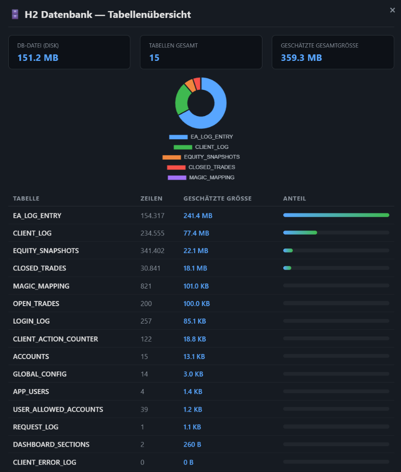
Task: Open the DB-Datei (Disk) stat card
Action: pyautogui.click(x=69, y=52)
